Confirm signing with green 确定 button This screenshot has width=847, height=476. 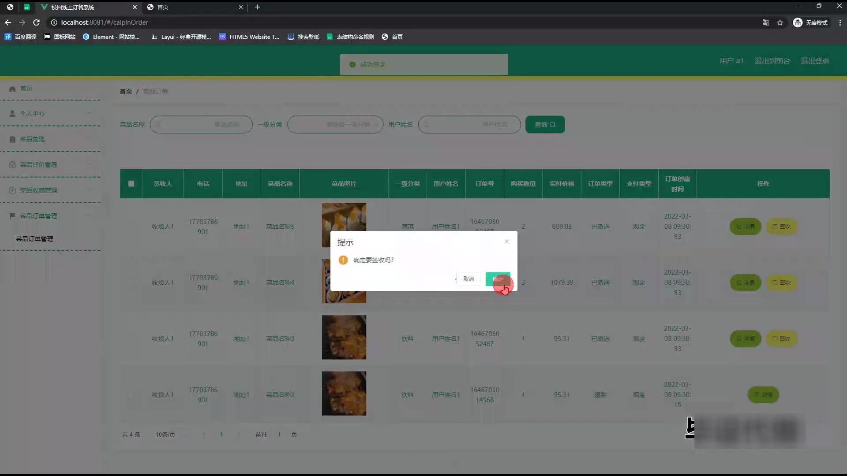[x=498, y=279]
